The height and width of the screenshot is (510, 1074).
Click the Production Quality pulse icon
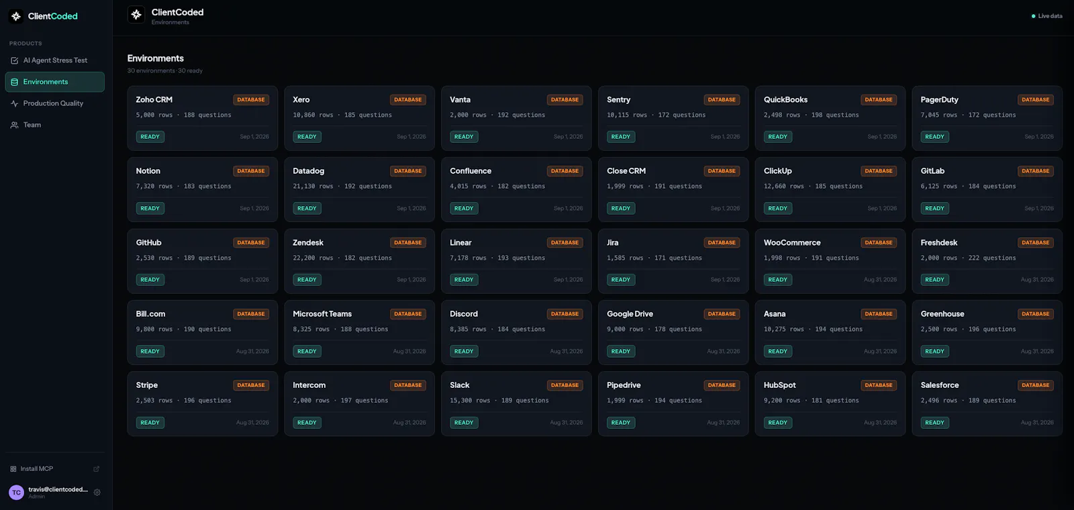pos(15,103)
